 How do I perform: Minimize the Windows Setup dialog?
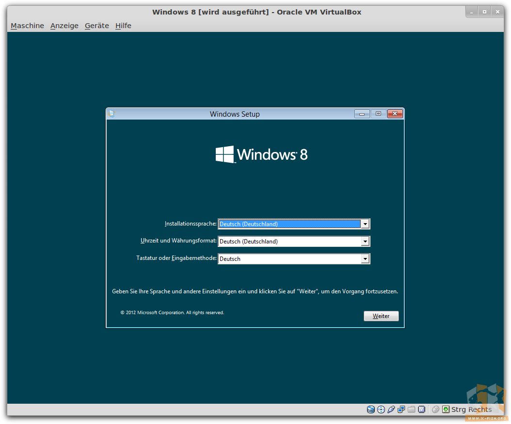[362, 114]
